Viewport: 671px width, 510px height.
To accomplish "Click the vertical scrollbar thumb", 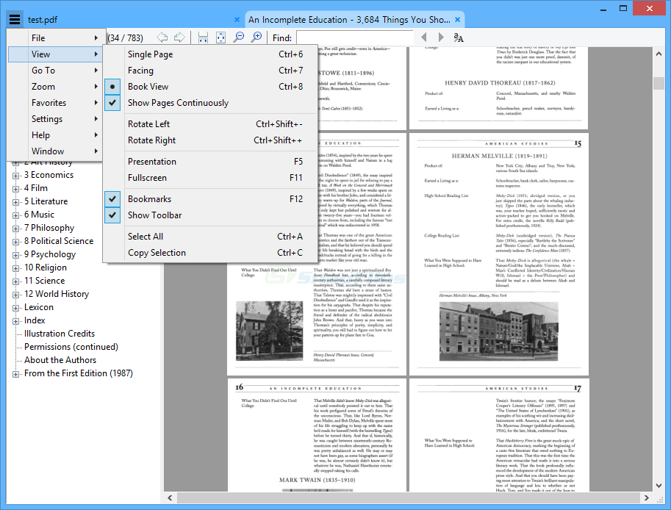I will tap(659, 83).
